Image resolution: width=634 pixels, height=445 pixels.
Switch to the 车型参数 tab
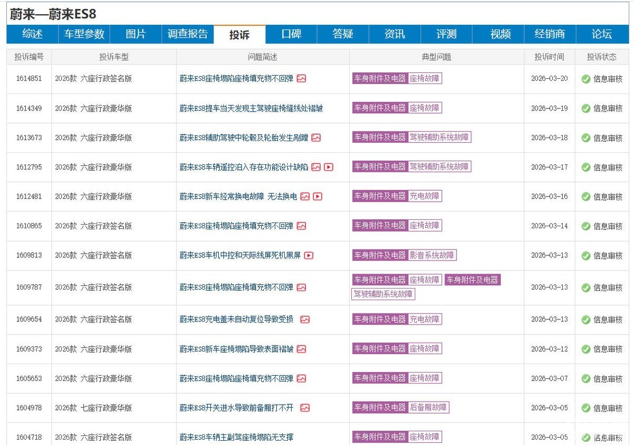(x=84, y=34)
